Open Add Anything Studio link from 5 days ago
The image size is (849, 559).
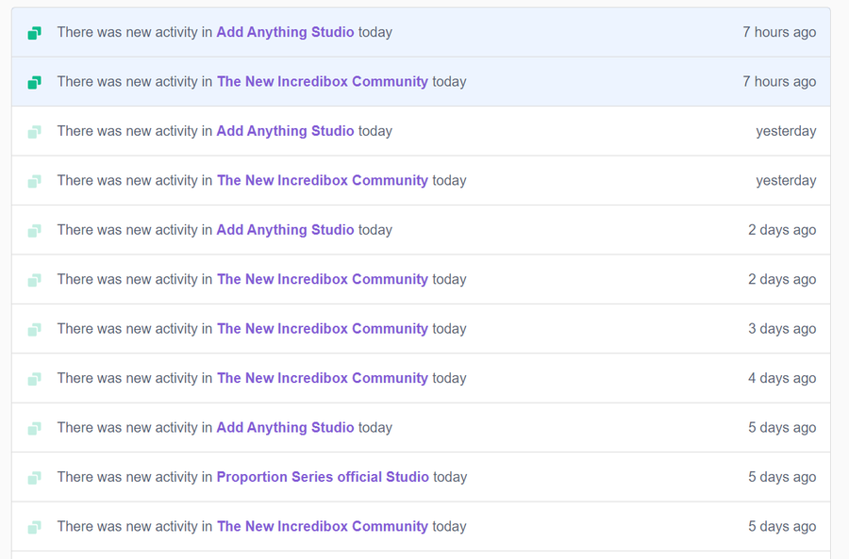click(x=285, y=428)
